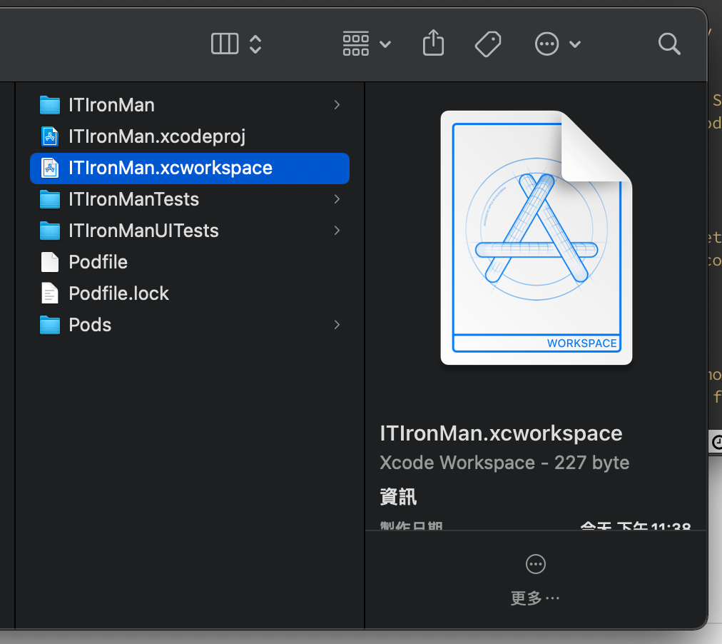
Task: Select the Pods row name
Action: [x=90, y=325]
